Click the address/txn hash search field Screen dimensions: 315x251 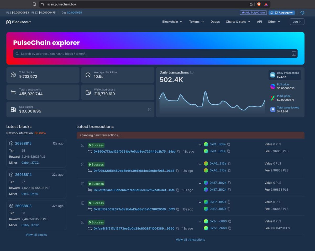click(155, 54)
